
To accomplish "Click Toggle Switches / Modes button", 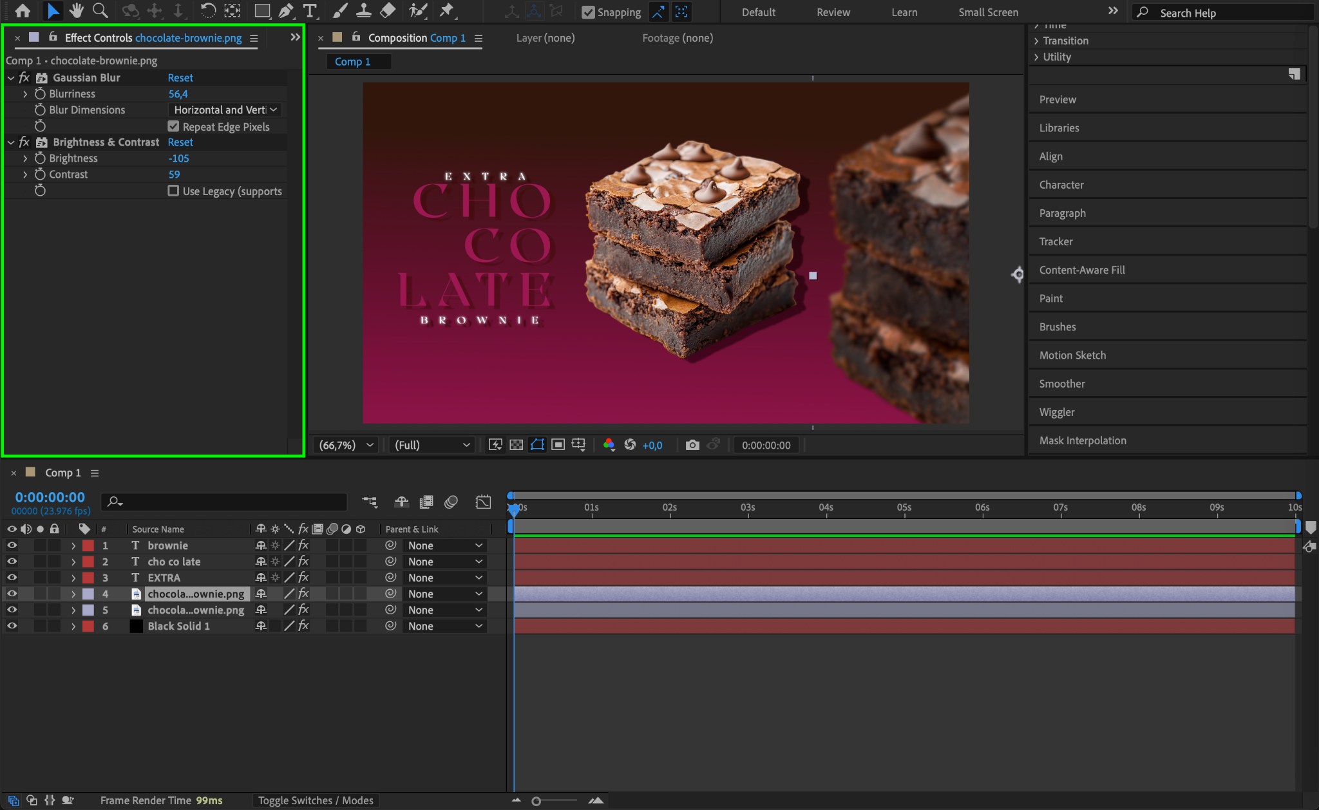I will (x=316, y=800).
